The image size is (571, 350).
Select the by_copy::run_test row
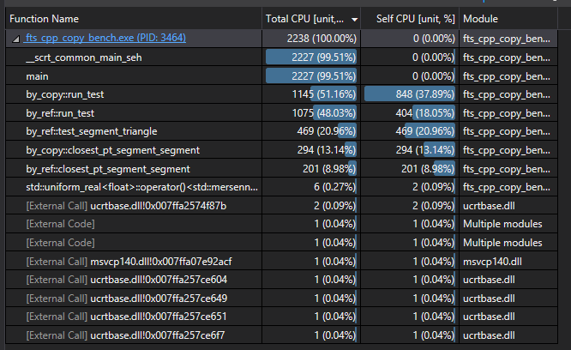(281, 94)
